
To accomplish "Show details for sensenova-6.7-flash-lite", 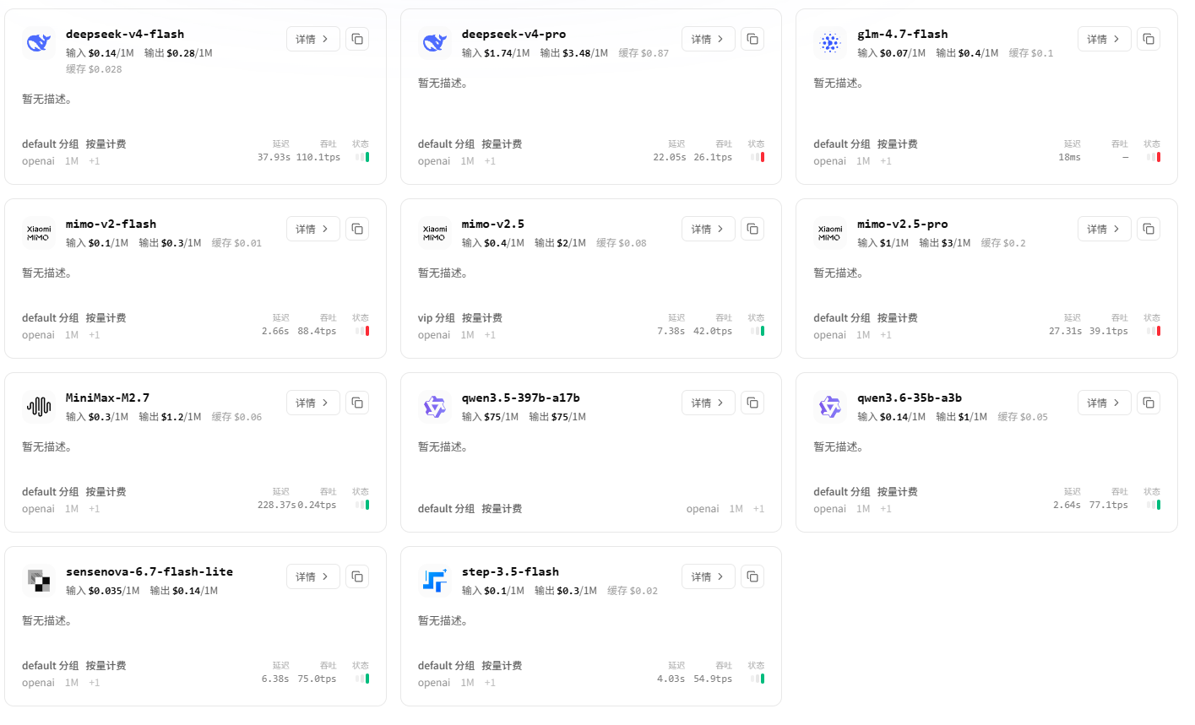I will [x=313, y=576].
